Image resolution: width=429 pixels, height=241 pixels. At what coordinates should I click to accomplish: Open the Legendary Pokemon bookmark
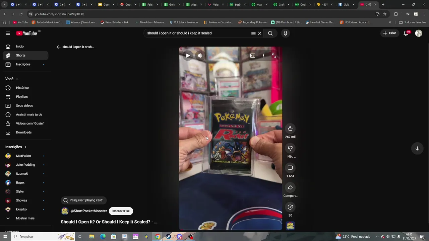coord(253,22)
